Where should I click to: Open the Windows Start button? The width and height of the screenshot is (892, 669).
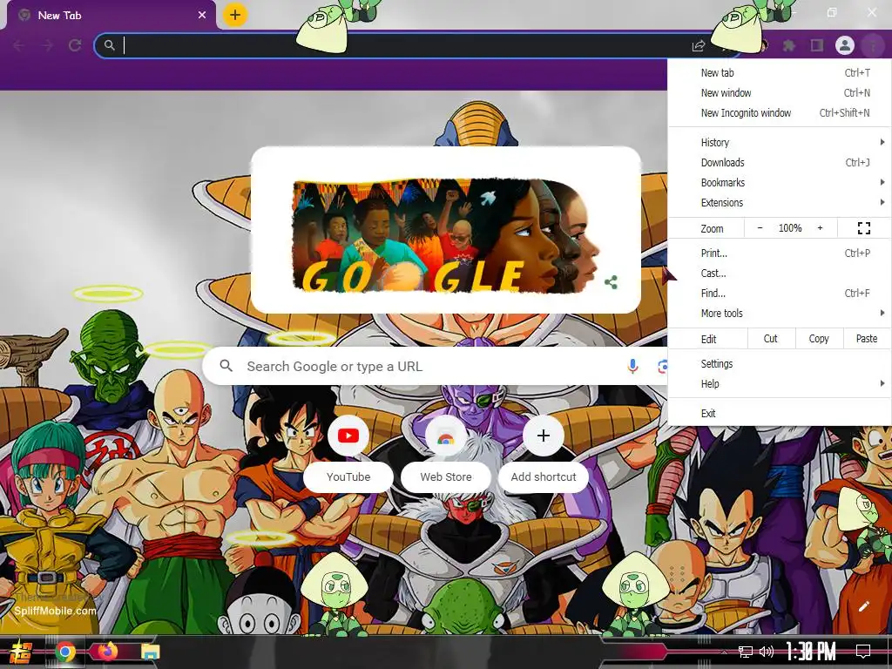21,652
